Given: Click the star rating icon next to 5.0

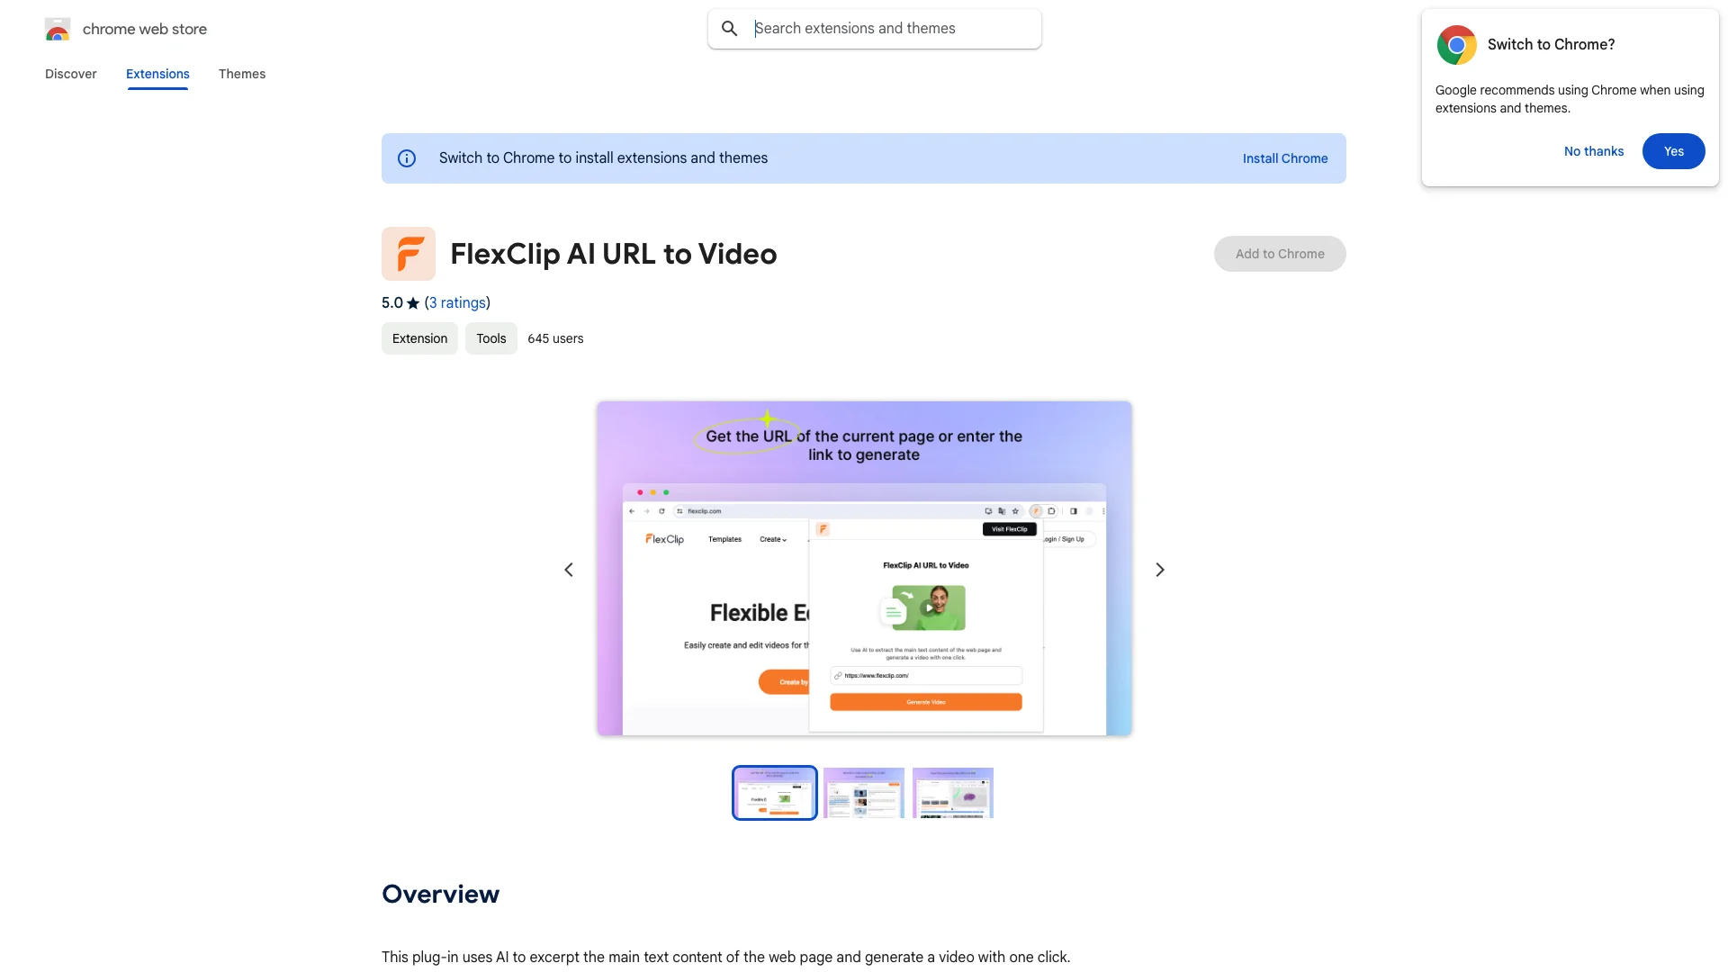Looking at the screenshot, I should coord(413,302).
